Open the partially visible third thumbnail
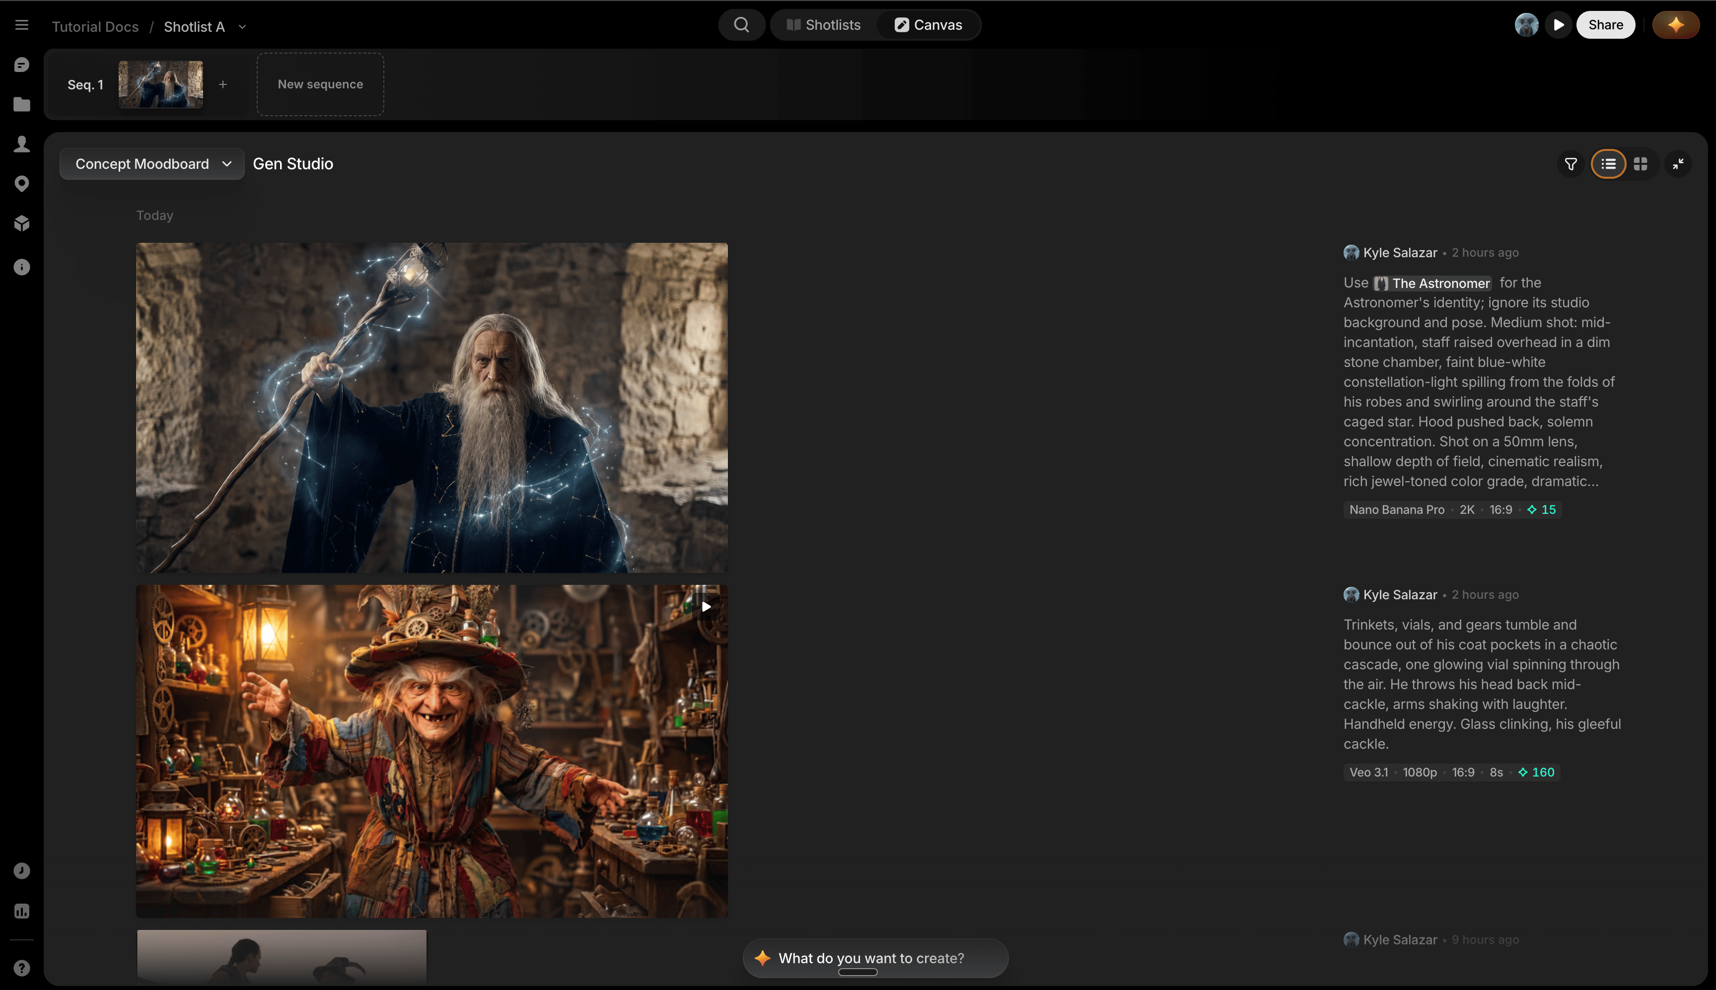The width and height of the screenshot is (1716, 990). click(282, 957)
